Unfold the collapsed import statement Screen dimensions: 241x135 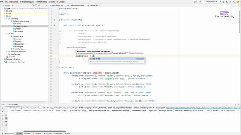coord(68,14)
